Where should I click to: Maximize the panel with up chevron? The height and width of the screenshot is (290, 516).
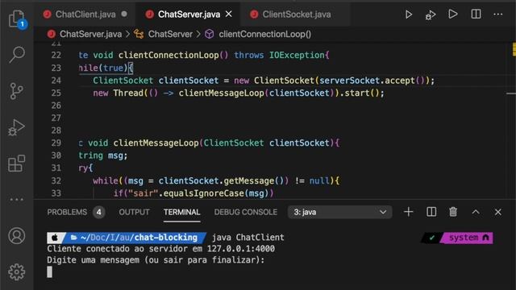coord(476,212)
